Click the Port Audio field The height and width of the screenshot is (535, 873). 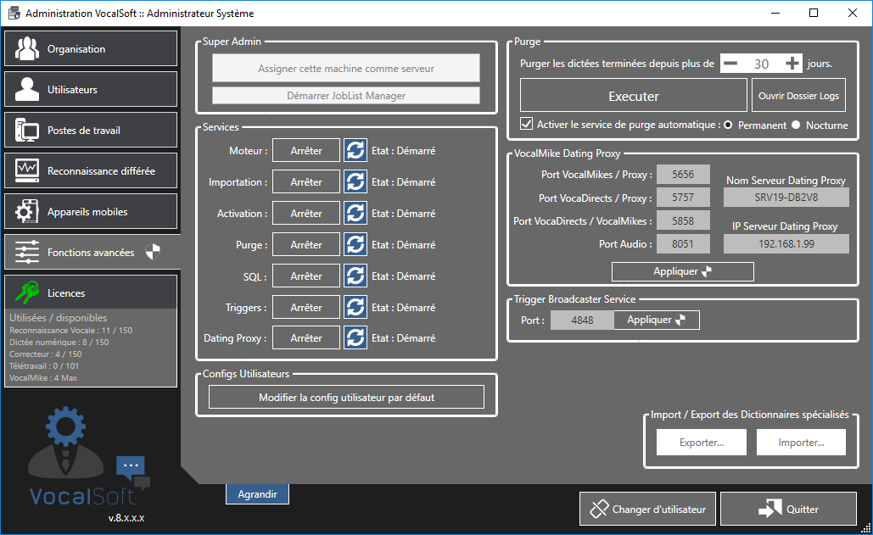pyautogui.click(x=683, y=243)
